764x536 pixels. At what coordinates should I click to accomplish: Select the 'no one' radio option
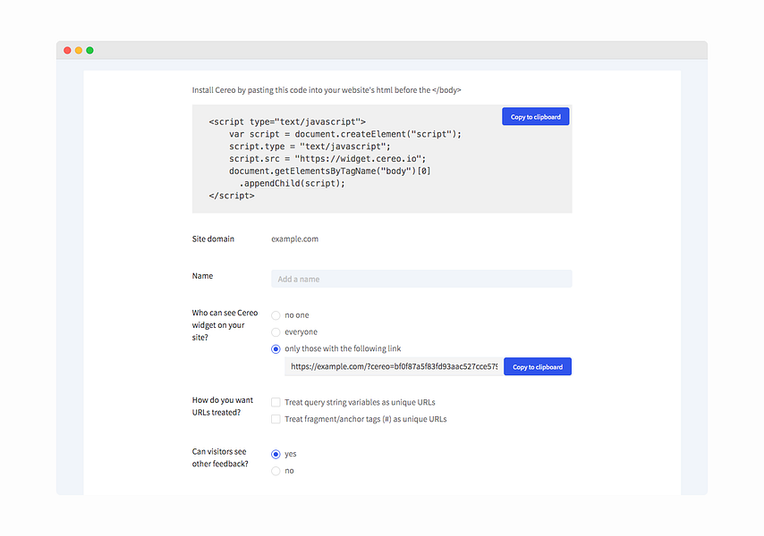276,315
